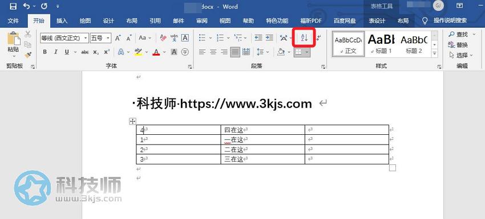Apply the 正文 normal style

pos(349,44)
